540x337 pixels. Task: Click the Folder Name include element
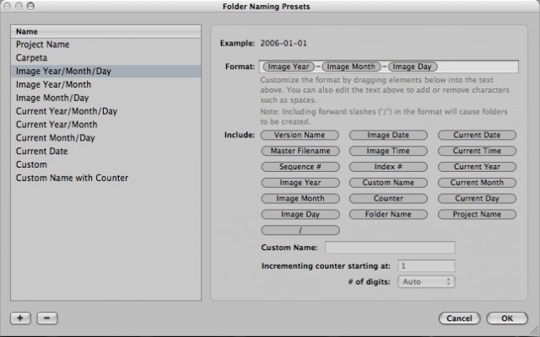tap(388, 214)
